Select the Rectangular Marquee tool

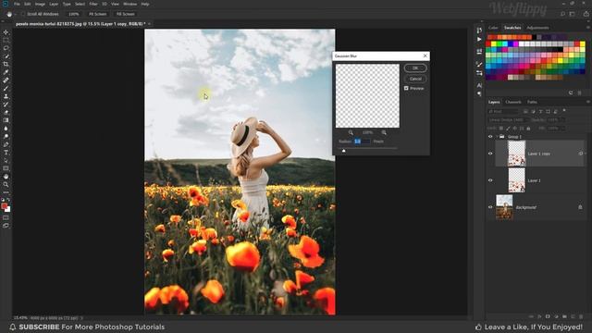6,41
